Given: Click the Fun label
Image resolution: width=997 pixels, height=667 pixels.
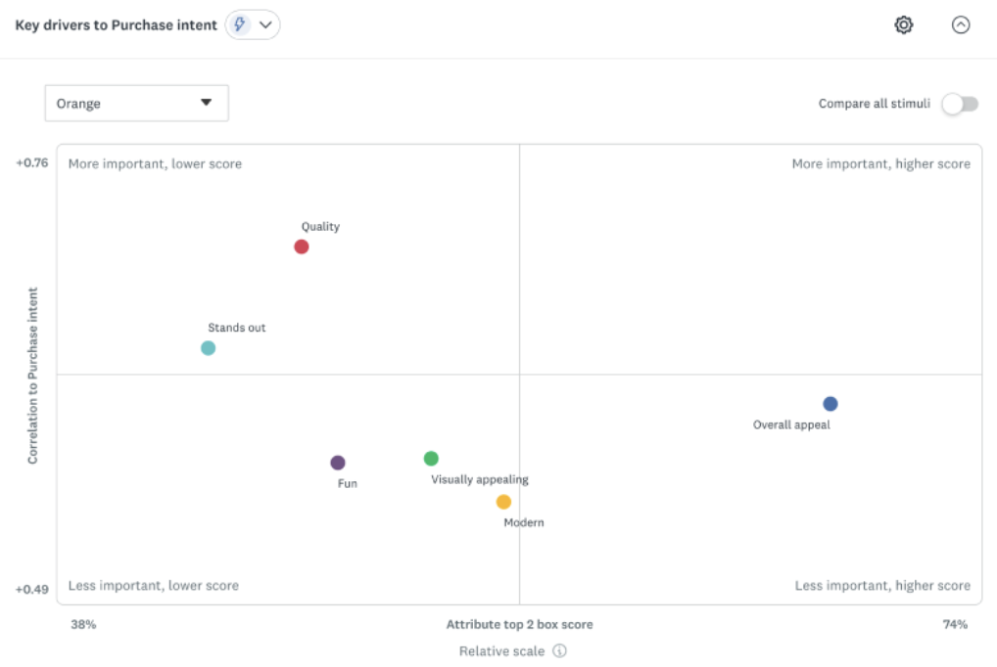Looking at the screenshot, I should point(347,483).
